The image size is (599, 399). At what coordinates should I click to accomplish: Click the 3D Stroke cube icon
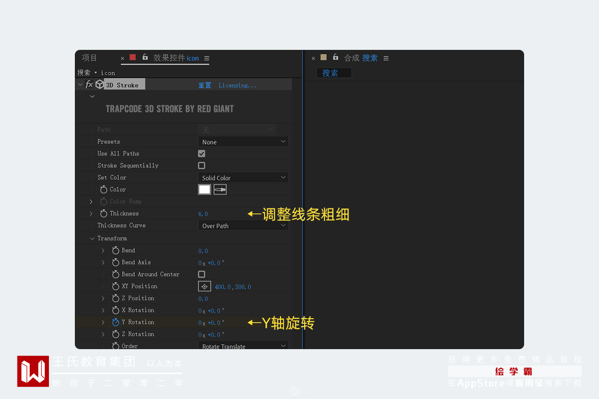[x=100, y=85]
